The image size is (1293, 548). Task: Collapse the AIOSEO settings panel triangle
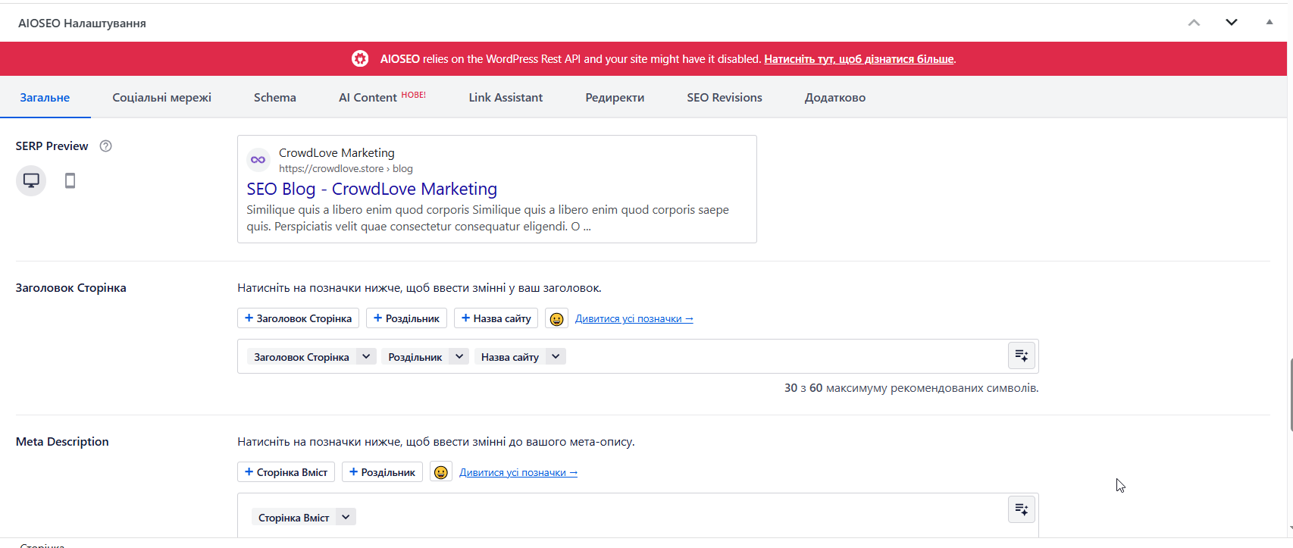coord(1270,23)
